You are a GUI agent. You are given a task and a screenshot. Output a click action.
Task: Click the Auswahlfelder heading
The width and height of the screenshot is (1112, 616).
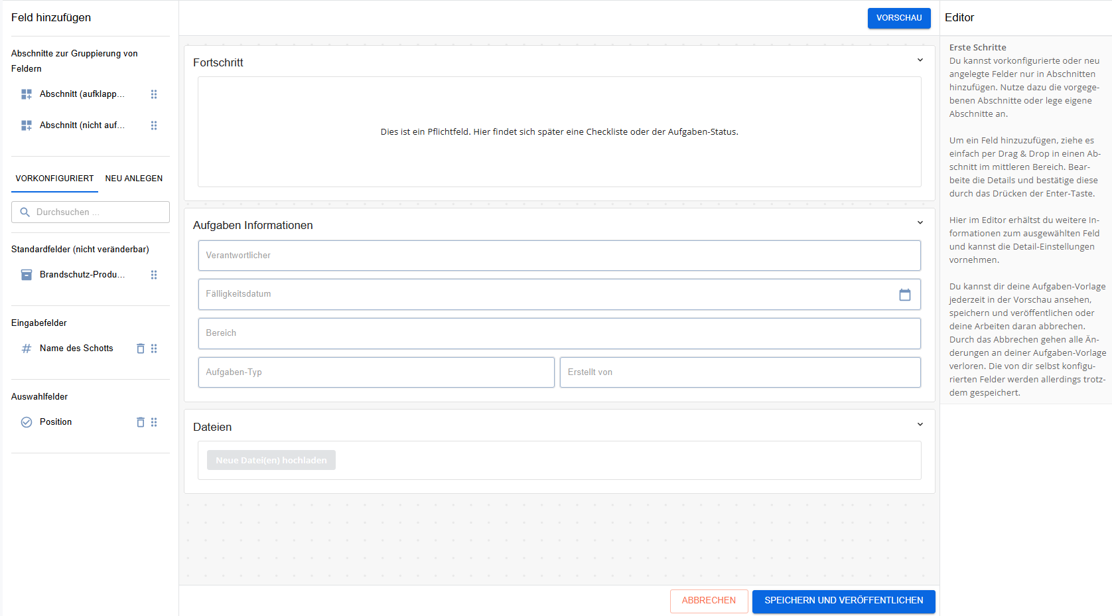tap(40, 397)
